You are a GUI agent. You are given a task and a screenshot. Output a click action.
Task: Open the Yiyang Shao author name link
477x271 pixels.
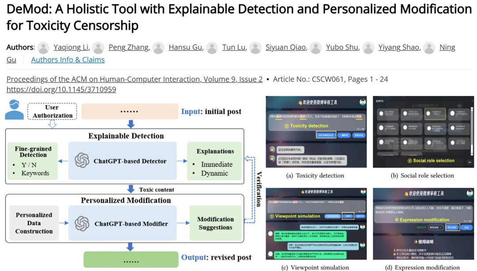point(399,48)
